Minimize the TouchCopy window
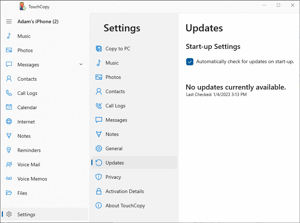The image size is (300, 223). tap(264, 5)
